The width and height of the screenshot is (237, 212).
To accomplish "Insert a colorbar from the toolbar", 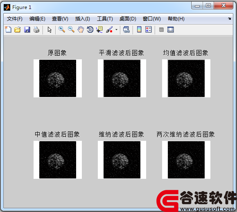I will click(x=139, y=29).
